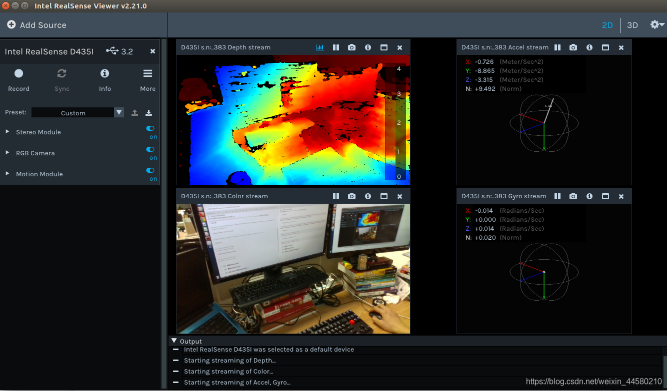Viewport: 667px width, 391px height.
Task: Expand the Stereo Module section
Action: (x=7, y=132)
